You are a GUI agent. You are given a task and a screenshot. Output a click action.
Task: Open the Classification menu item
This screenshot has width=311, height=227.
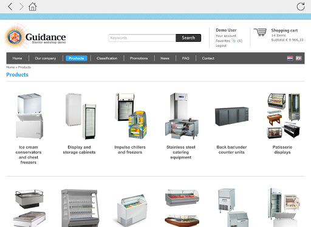[107, 58]
